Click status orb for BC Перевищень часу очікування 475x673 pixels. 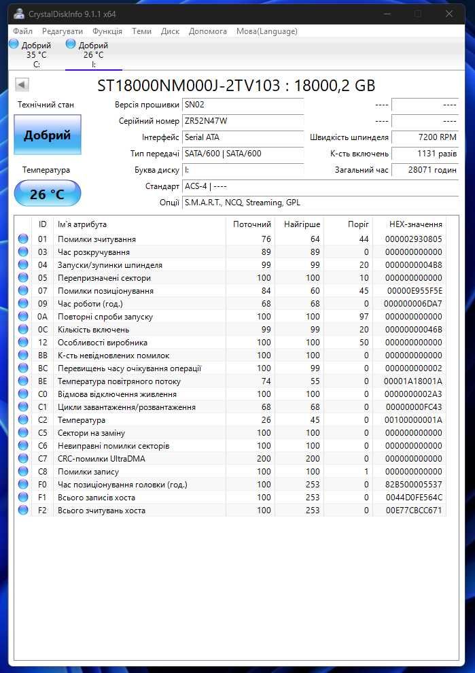[23, 368]
